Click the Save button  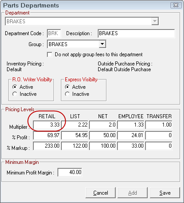165,192
